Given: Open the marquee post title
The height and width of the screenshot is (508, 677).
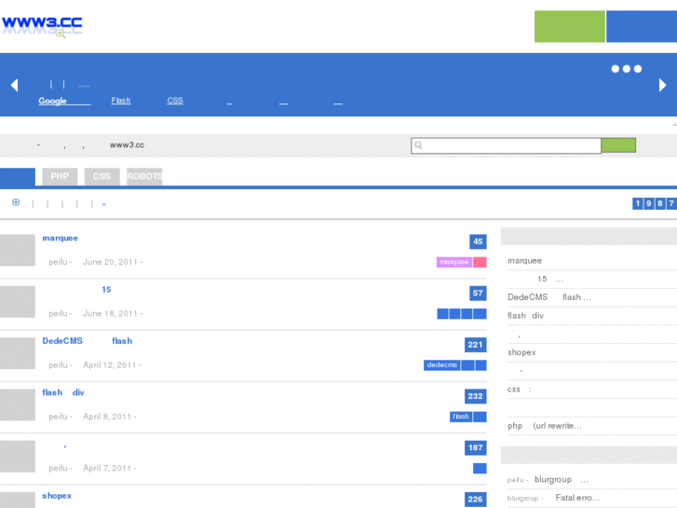Looking at the screenshot, I should (60, 239).
